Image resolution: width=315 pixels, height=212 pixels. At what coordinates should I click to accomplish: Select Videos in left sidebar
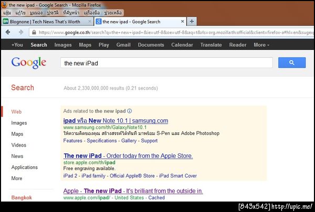(x=19, y=145)
